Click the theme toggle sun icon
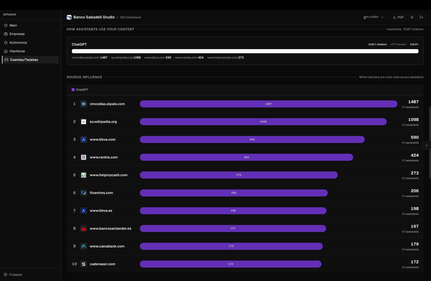 [x=412, y=17]
